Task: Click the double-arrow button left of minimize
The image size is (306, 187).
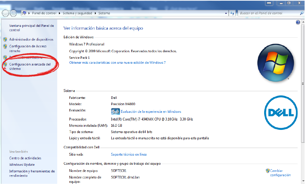Action: pos(269,3)
